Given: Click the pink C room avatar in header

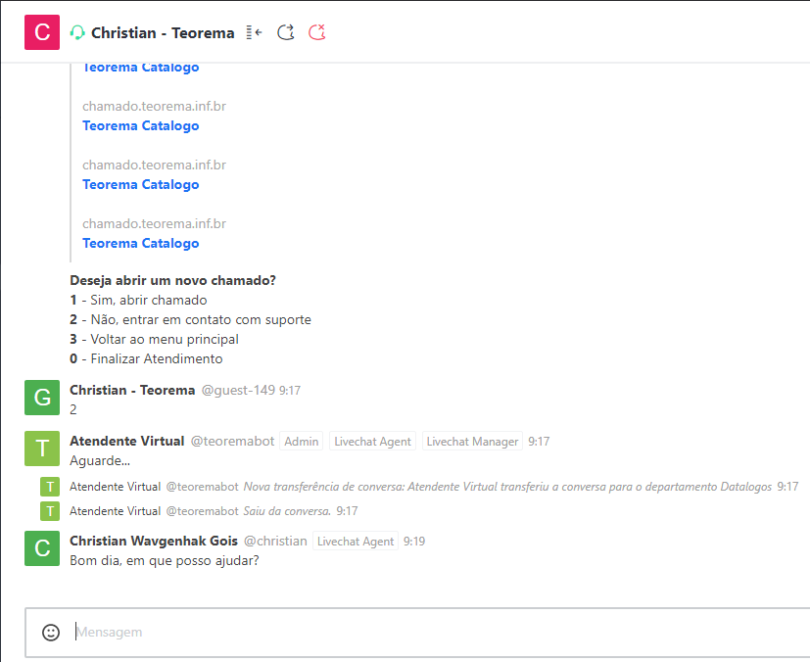Looking at the screenshot, I should [42, 32].
